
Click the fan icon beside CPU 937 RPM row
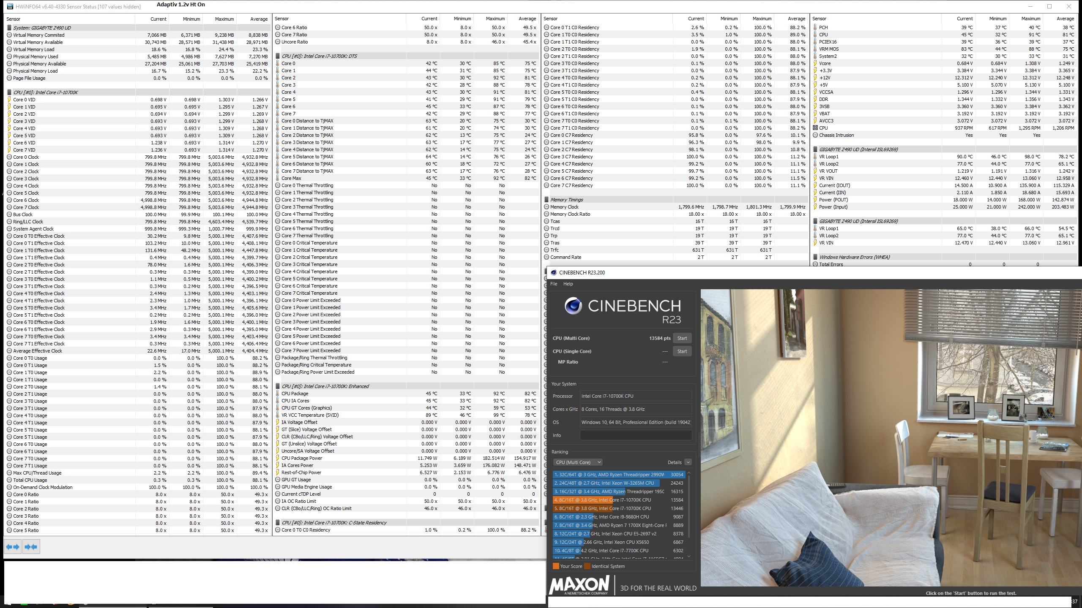[815, 128]
